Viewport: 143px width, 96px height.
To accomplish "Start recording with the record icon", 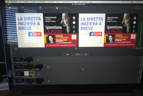I will click(40, 8).
